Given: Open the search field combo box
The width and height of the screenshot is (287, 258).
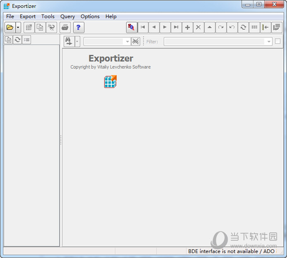Looking at the screenshot, I should (x=107, y=42).
